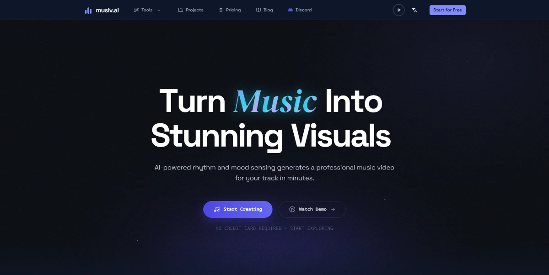The height and width of the screenshot is (275, 549).
Task: Click the Start Creating button
Action: [x=238, y=209]
